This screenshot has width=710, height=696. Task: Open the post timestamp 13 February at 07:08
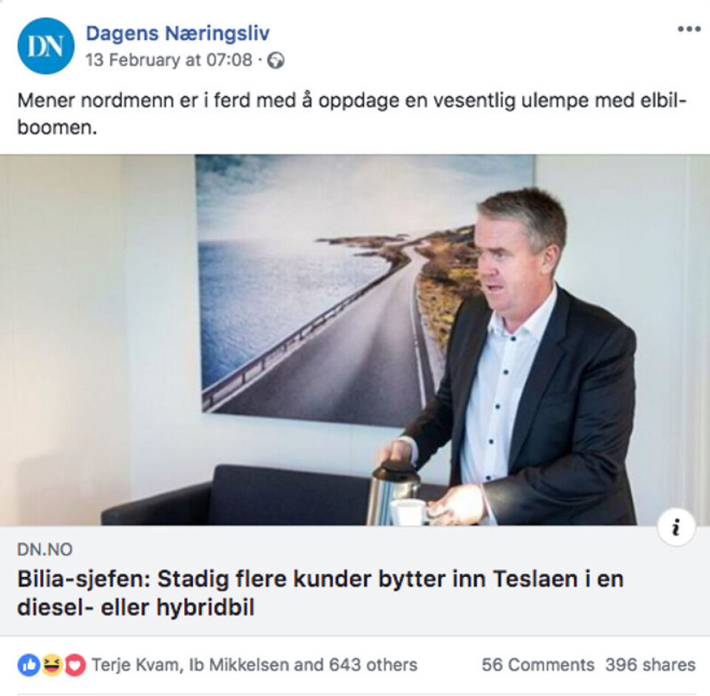pos(169,60)
